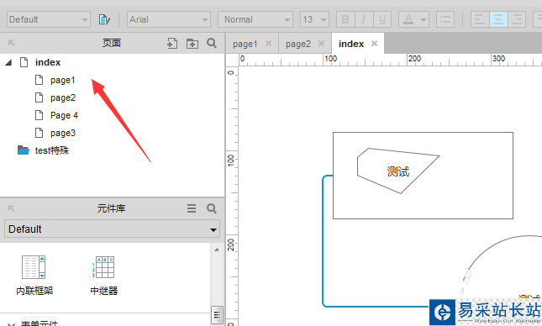The height and width of the screenshot is (326, 542).
Task: Close the index tab
Action: pos(374,44)
